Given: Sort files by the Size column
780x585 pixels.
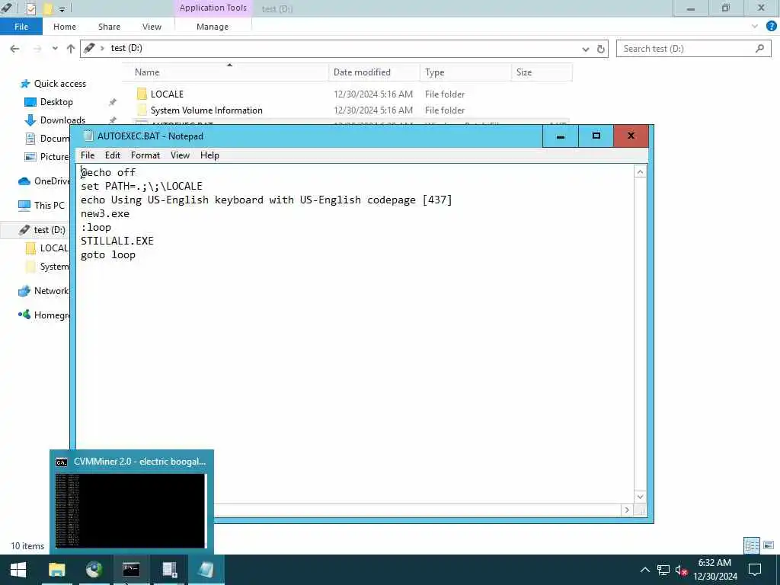Looking at the screenshot, I should coord(542,72).
